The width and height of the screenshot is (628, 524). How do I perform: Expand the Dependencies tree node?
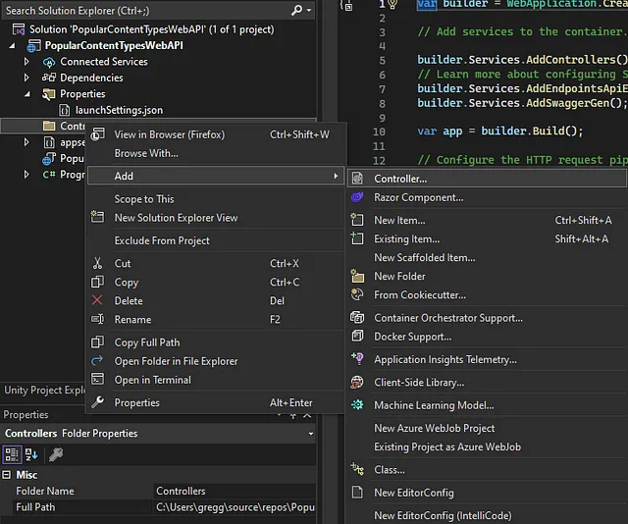tap(27, 78)
